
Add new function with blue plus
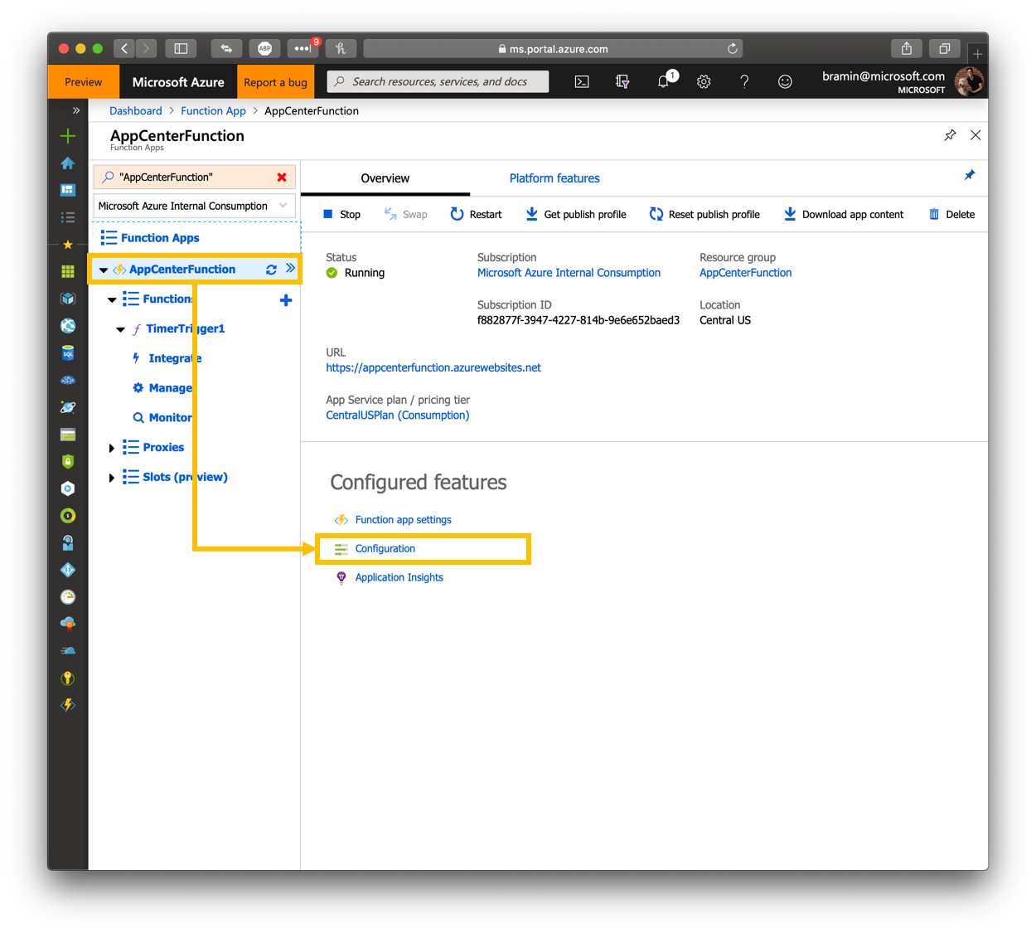tap(286, 300)
